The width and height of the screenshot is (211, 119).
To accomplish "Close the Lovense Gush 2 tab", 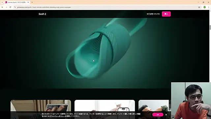I will tap(28, 2).
